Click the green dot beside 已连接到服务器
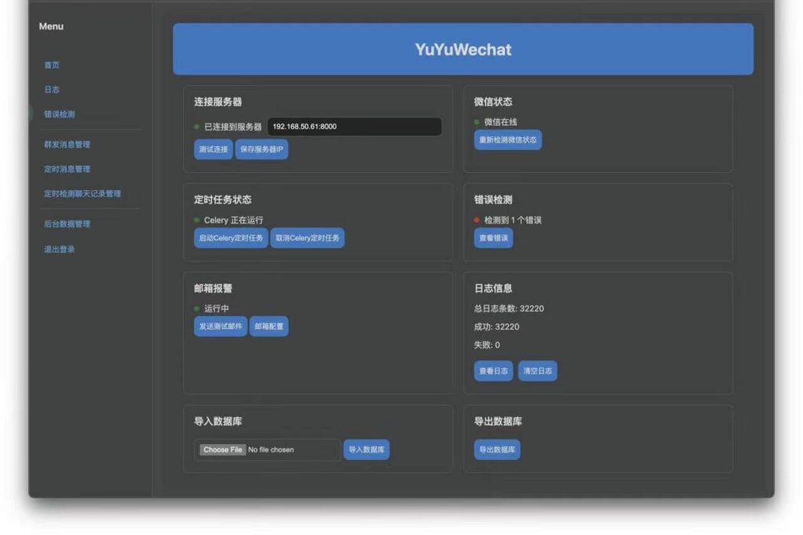The width and height of the screenshot is (803, 535). (x=197, y=127)
